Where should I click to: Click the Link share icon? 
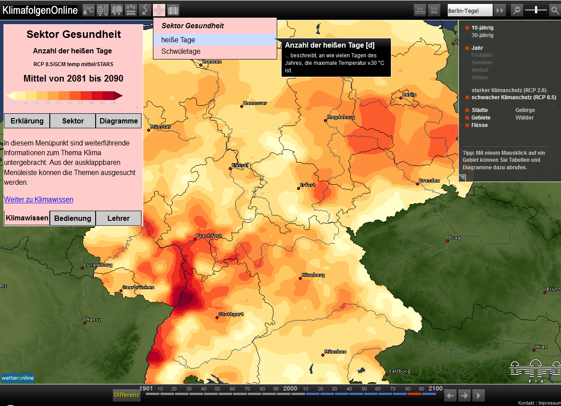(x=435, y=10)
